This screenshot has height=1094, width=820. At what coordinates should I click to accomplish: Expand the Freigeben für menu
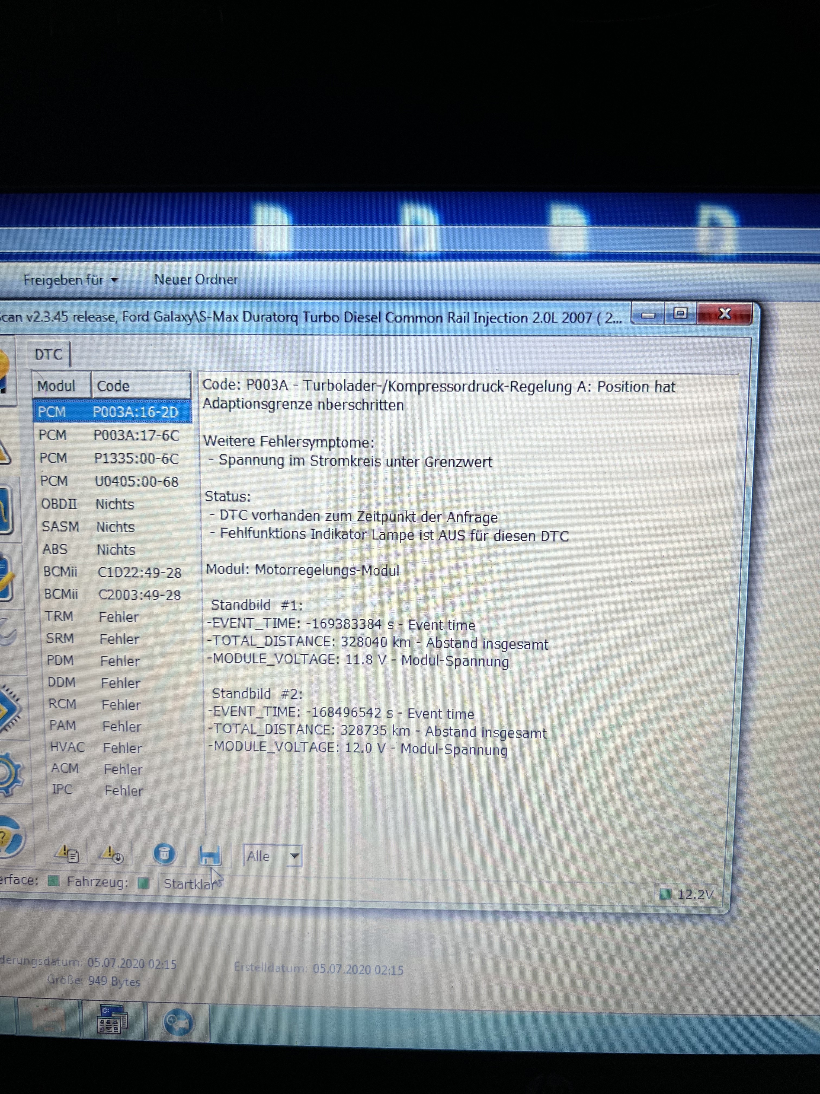click(71, 280)
